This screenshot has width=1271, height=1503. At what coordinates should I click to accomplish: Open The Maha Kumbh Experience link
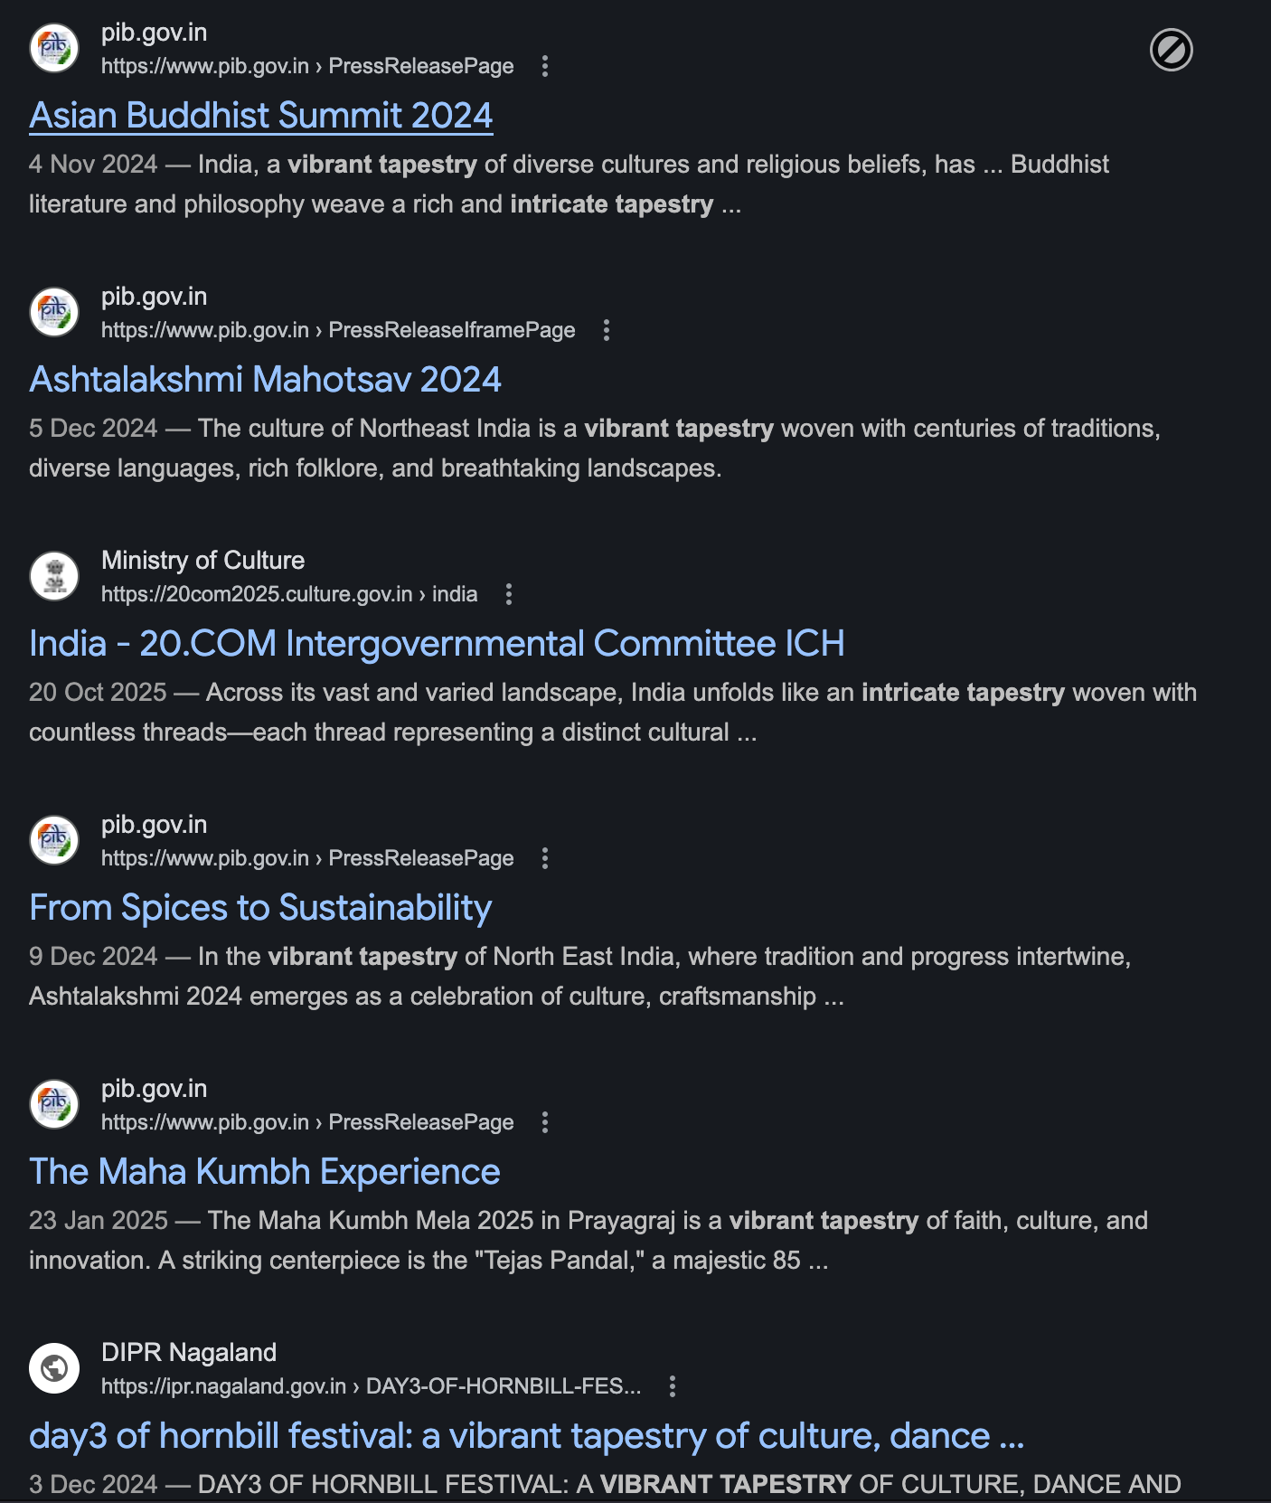click(x=265, y=1172)
